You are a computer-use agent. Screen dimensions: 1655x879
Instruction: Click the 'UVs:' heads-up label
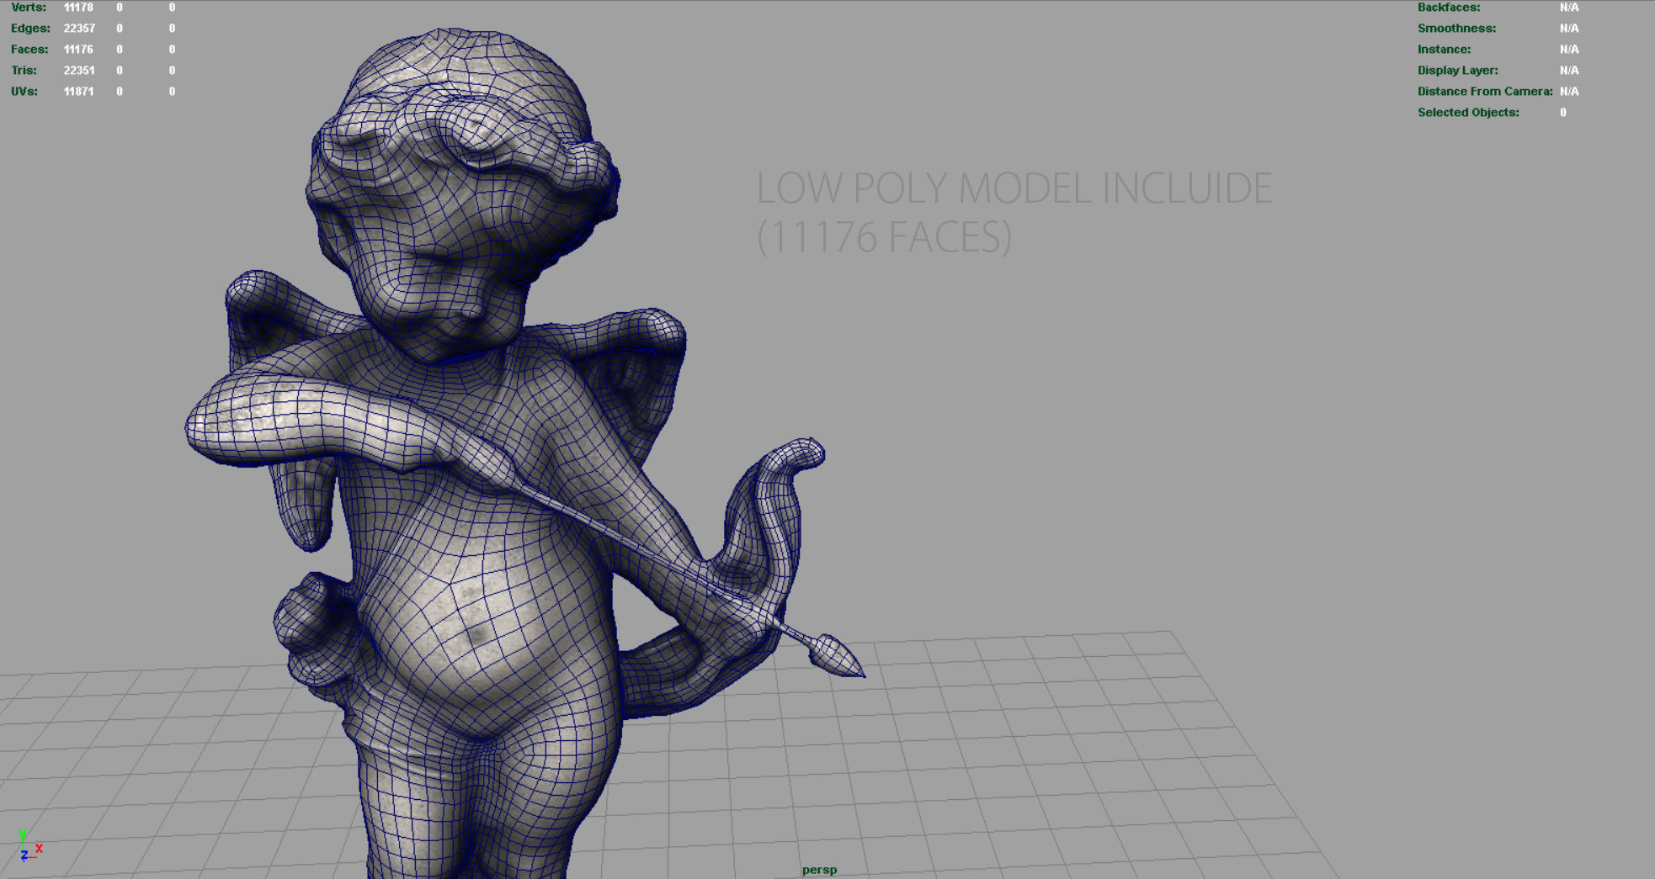point(24,91)
